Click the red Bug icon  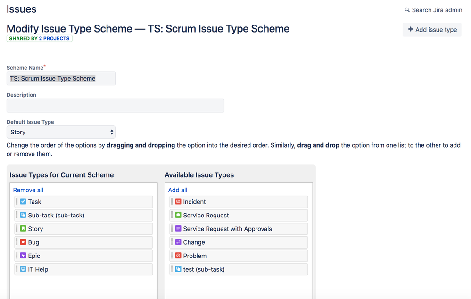(x=23, y=242)
